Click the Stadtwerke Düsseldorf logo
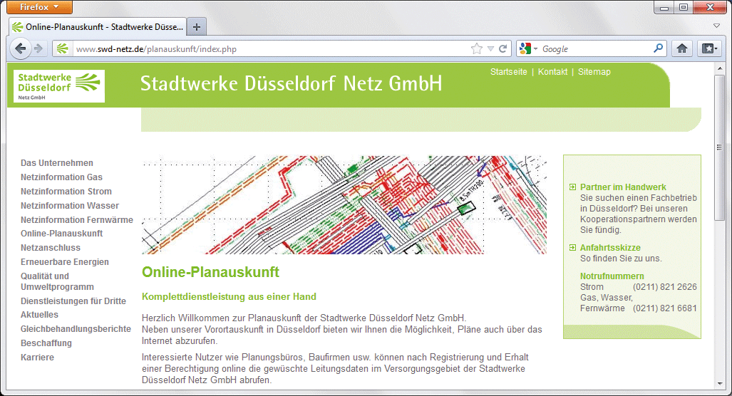Viewport: 732px width, 396px height. click(x=59, y=85)
